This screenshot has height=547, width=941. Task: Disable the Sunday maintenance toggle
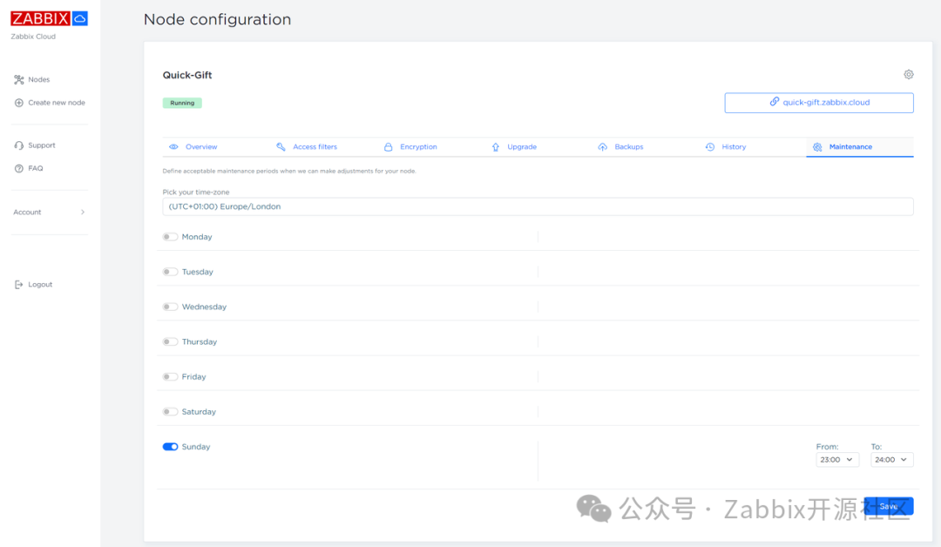(x=171, y=447)
